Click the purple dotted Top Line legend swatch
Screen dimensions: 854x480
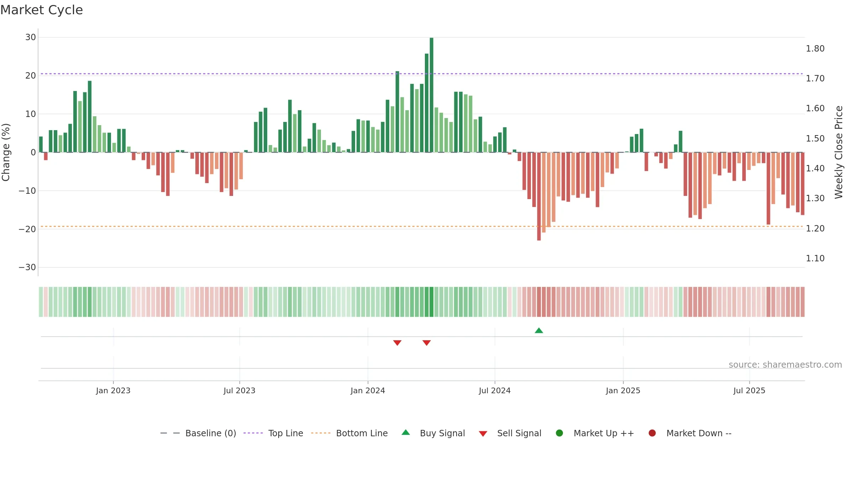tap(253, 433)
